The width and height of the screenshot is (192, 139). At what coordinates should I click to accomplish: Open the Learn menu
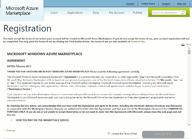(x=54, y=13)
